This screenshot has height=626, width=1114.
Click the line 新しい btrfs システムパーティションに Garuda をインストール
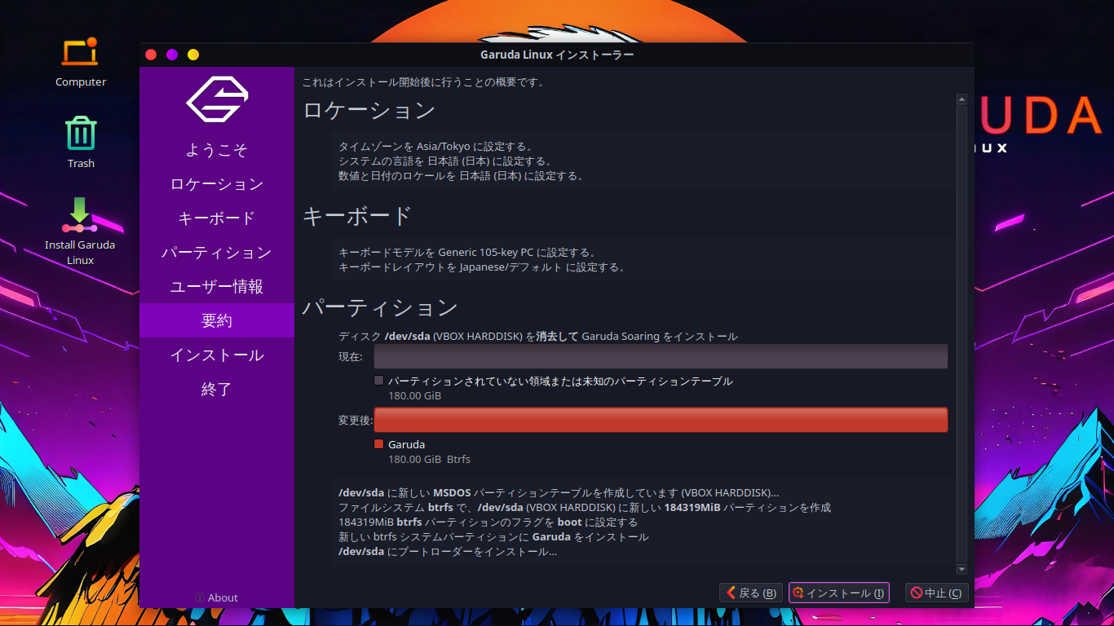coord(493,537)
